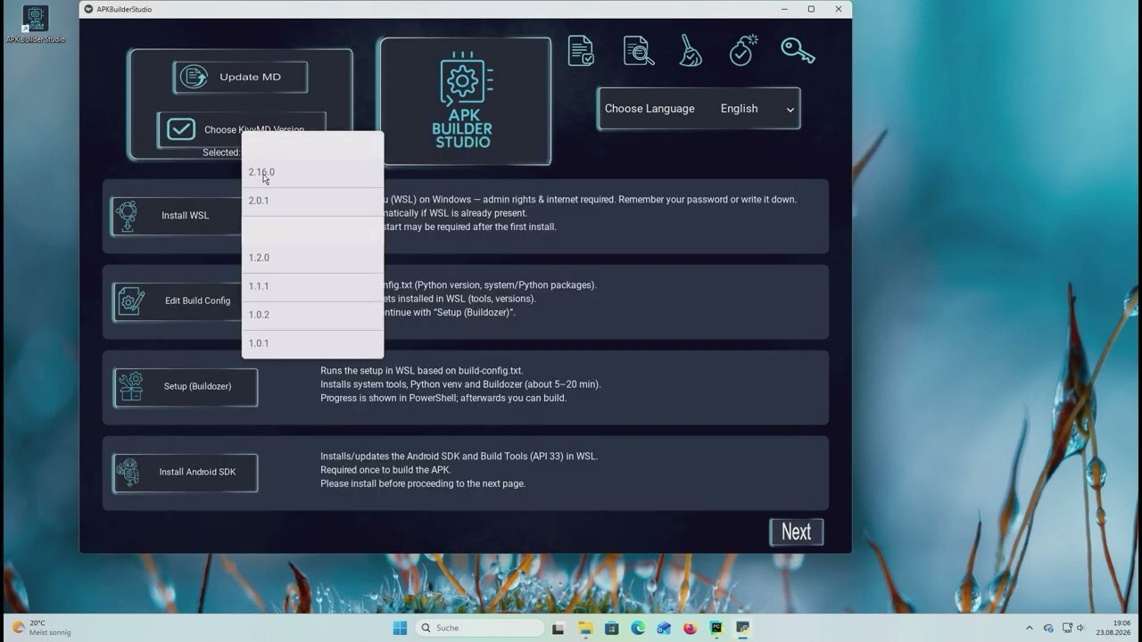The height and width of the screenshot is (642, 1142).
Task: Click the bomb with checkmark icon
Action: tap(743, 50)
